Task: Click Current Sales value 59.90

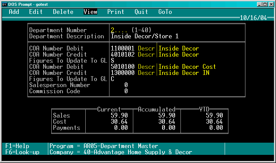Action: [x=119, y=116]
